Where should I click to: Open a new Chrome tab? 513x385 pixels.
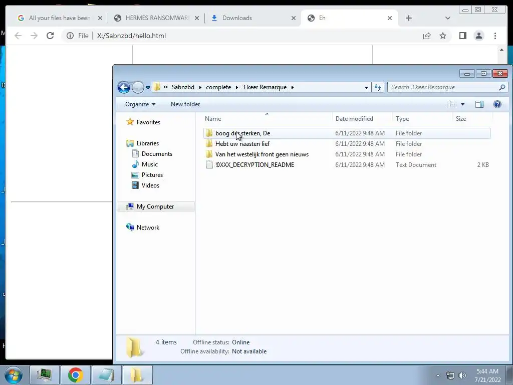tap(409, 18)
